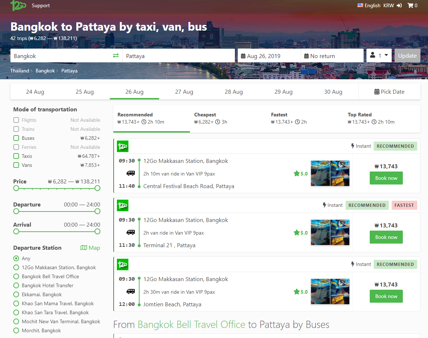This screenshot has height=338, width=428.
Task: Open No return date picker
Action: tap(332, 56)
